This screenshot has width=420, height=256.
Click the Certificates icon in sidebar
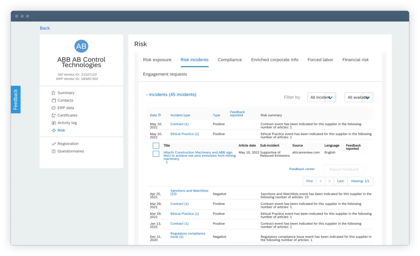click(x=54, y=116)
